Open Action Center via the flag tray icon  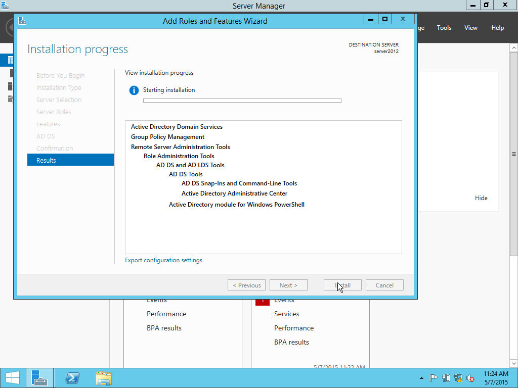(434, 377)
